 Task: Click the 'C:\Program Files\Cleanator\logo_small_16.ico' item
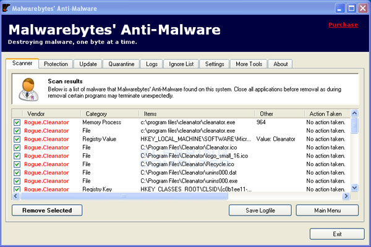pos(194,156)
